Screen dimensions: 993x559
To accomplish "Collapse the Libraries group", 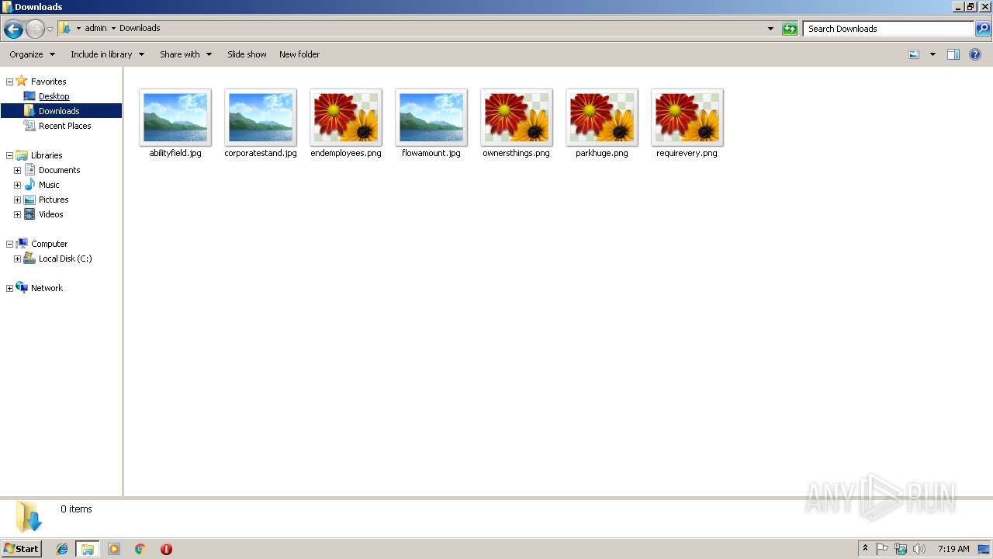I will [x=9, y=155].
